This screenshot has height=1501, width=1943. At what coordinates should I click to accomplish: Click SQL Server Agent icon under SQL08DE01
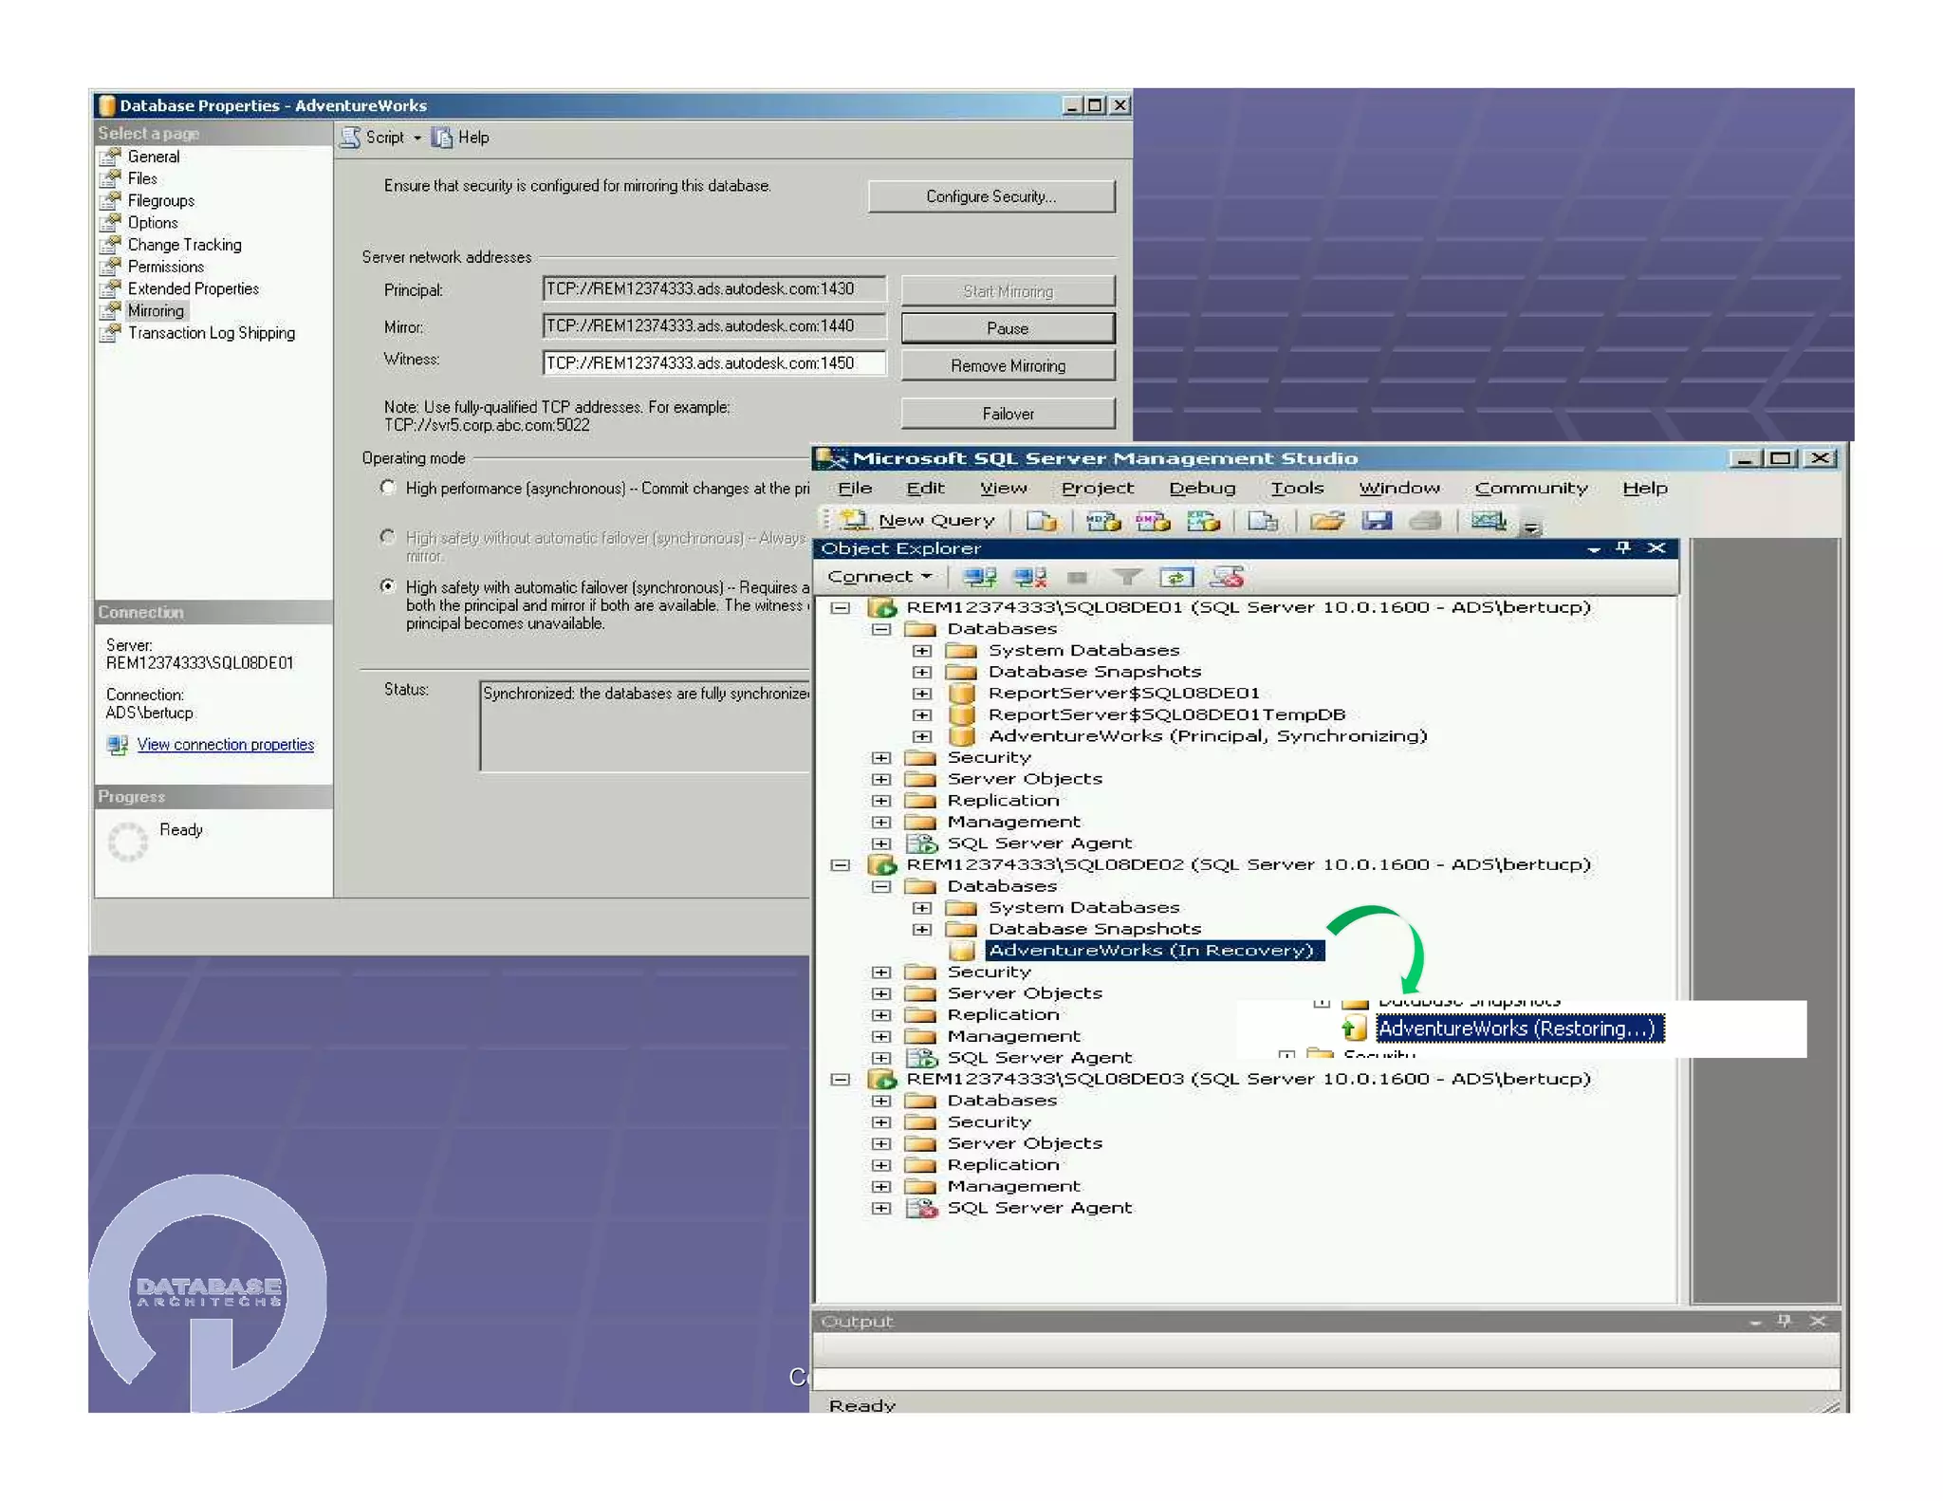coord(921,843)
